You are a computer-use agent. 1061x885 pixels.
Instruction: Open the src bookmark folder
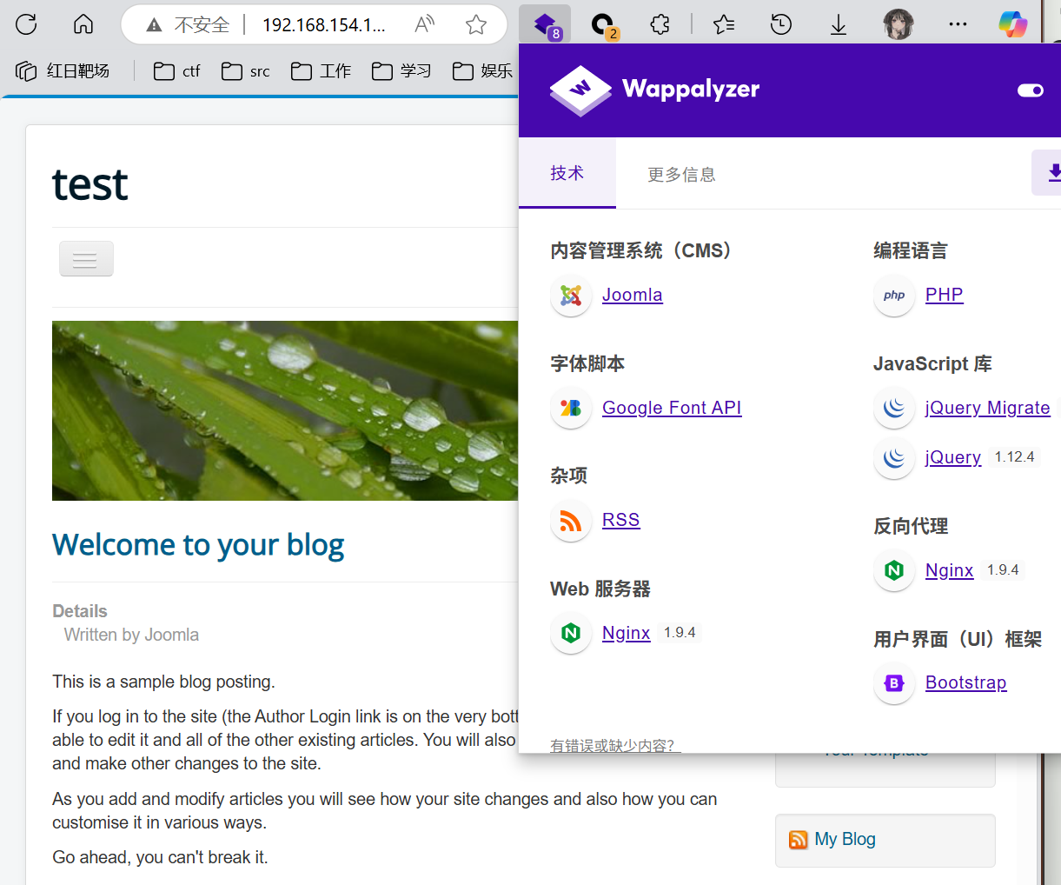click(x=246, y=71)
